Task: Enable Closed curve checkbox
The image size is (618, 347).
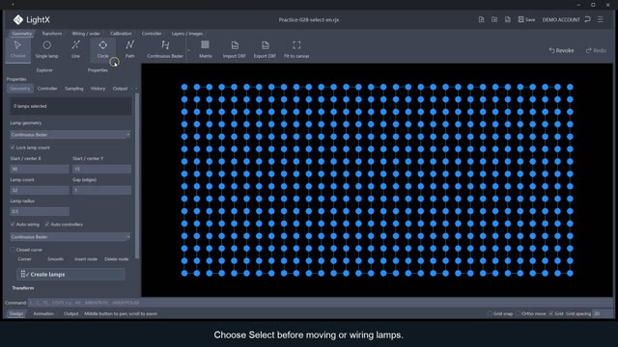Action: 13,250
